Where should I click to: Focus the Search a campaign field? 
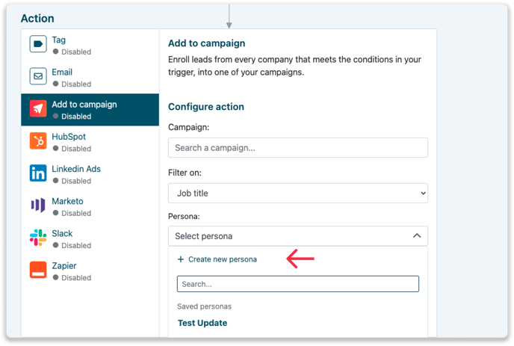point(297,147)
